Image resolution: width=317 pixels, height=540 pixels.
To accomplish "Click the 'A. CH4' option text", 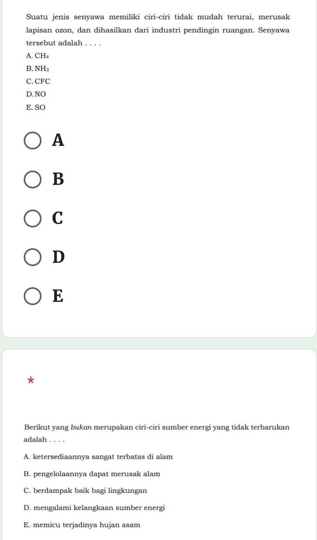I will (x=37, y=56).
